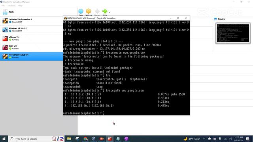The width and height of the screenshot is (253, 142).
Task: Click the New VM toolbar icon
Action: (x=81, y=11)
